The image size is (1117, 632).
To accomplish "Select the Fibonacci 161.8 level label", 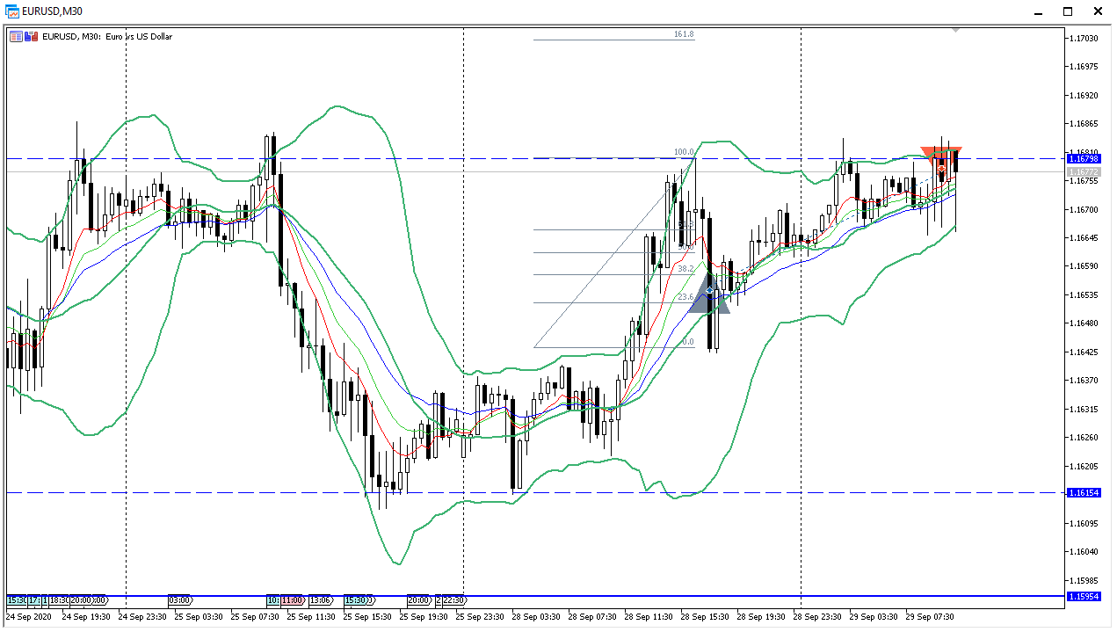I will pyautogui.click(x=684, y=34).
